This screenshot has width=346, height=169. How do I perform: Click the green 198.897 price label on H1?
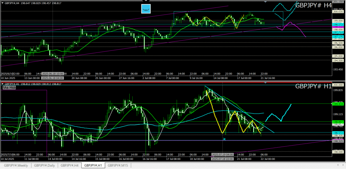point(338,122)
